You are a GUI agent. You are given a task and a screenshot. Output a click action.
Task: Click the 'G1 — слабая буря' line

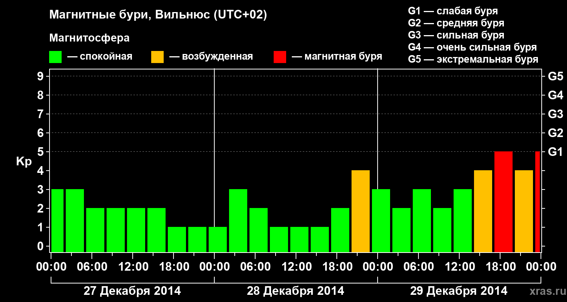(453, 11)
